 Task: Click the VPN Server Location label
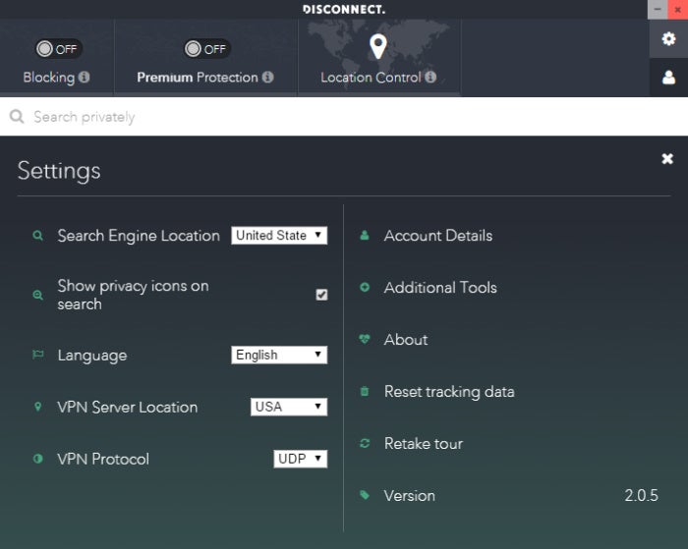(127, 408)
